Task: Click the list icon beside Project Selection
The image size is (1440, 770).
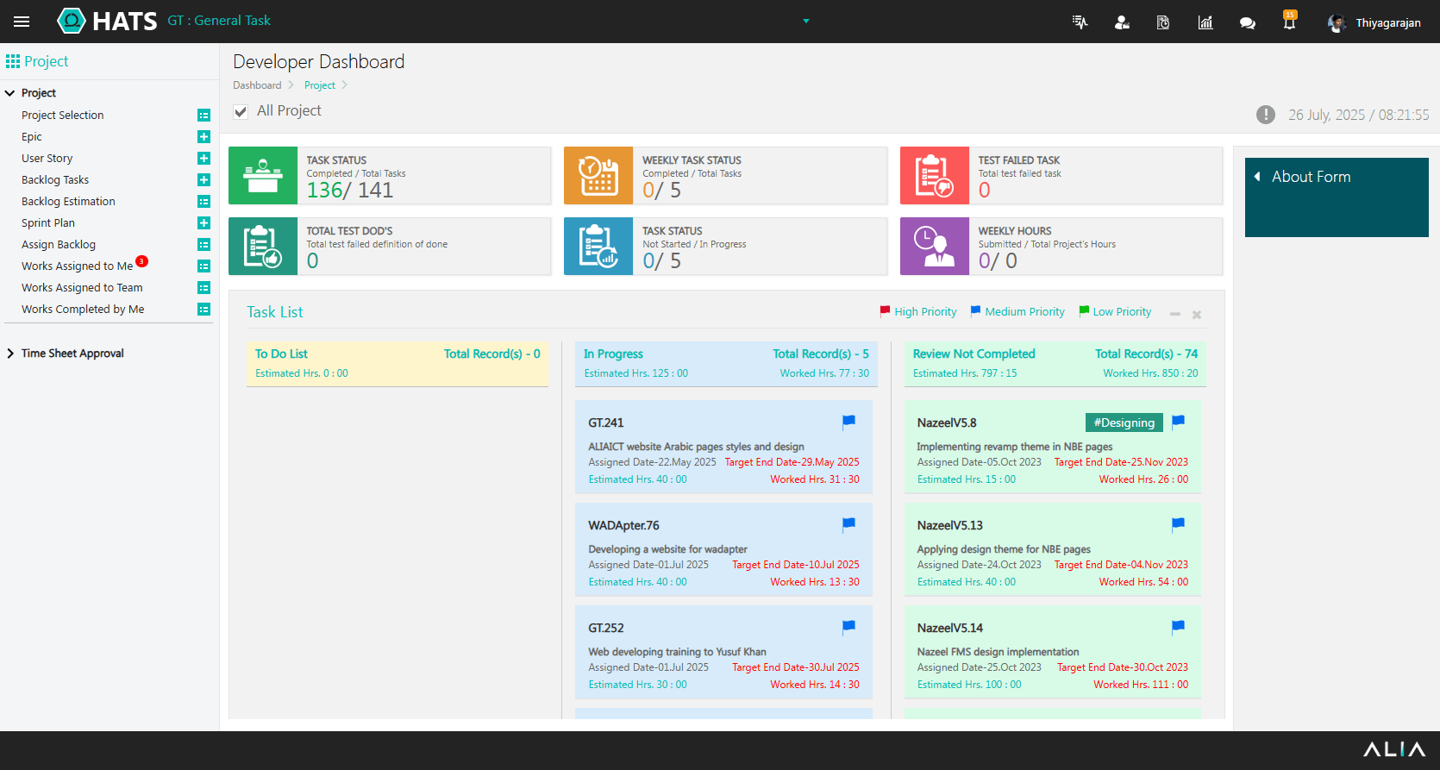Action: pyautogui.click(x=203, y=116)
